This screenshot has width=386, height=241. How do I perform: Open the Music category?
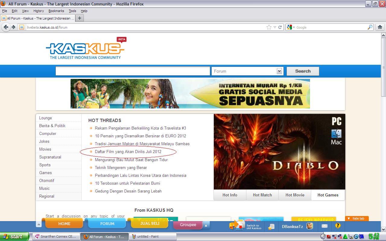[44, 188]
